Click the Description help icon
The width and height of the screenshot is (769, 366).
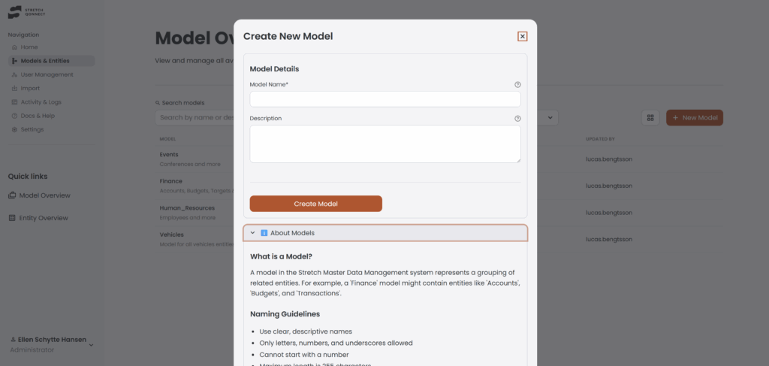517,119
